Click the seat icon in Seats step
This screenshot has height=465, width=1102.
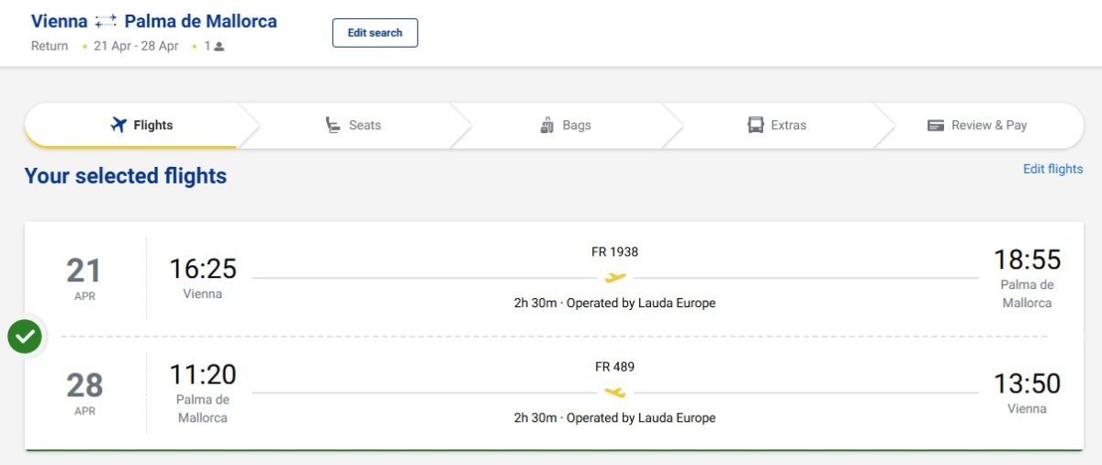333,126
